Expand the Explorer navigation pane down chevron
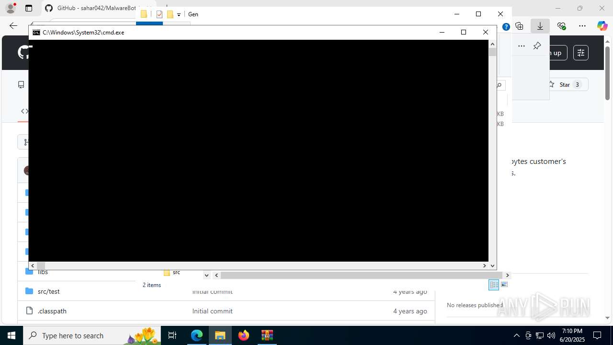The height and width of the screenshot is (345, 613). click(x=206, y=275)
